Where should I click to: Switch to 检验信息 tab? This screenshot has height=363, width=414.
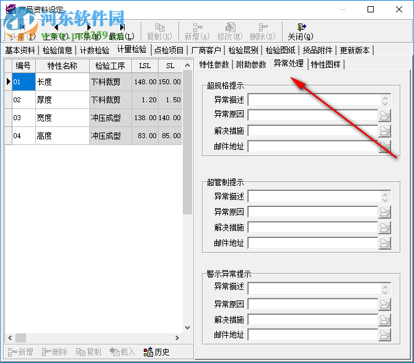(57, 50)
